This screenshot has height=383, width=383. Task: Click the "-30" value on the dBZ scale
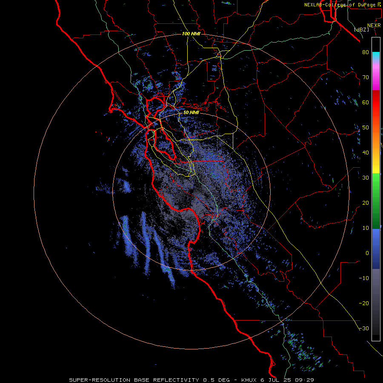click(364, 329)
